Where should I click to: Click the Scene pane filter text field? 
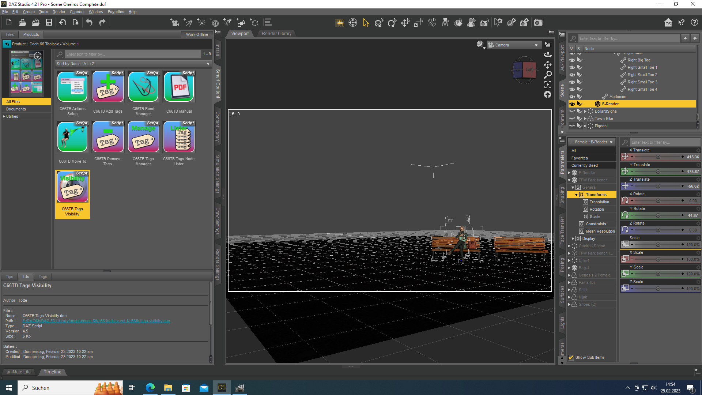(x=629, y=38)
